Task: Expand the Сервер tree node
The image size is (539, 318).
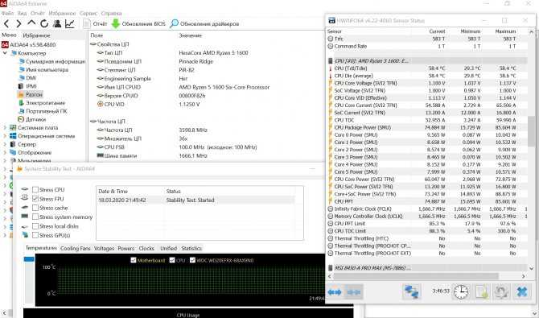Action: click(5, 144)
